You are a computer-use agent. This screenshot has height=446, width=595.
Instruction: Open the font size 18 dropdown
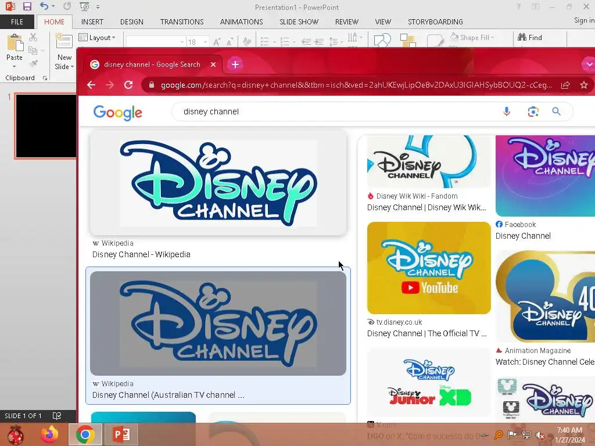pyautogui.click(x=205, y=42)
